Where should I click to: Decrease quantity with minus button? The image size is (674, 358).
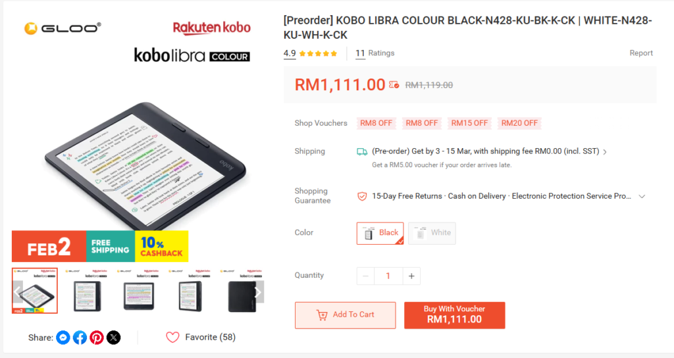[365, 276]
